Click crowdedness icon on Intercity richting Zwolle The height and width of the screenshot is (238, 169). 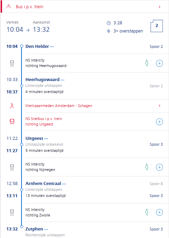(149, 212)
